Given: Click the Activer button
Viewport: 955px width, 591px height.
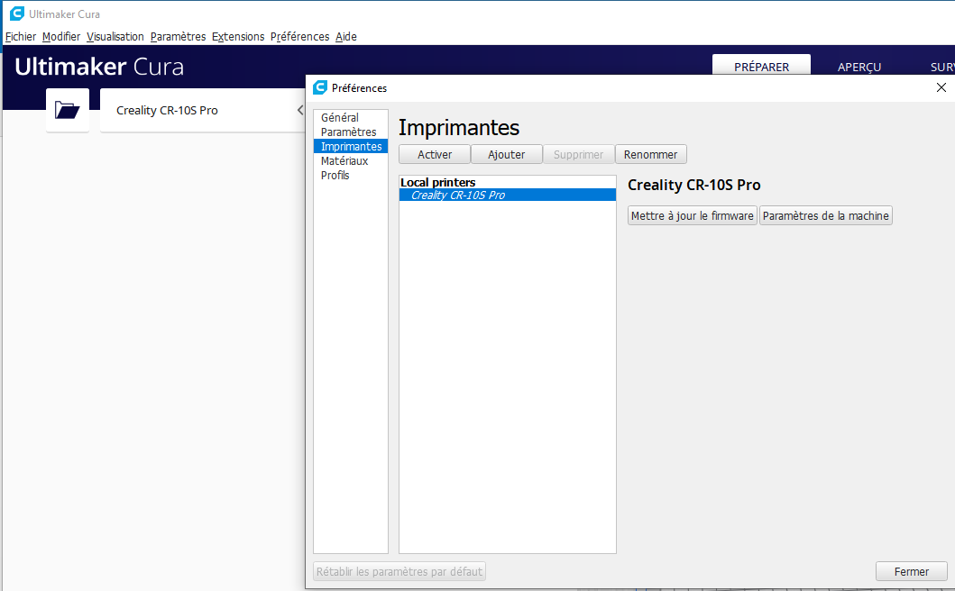Looking at the screenshot, I should pos(435,155).
